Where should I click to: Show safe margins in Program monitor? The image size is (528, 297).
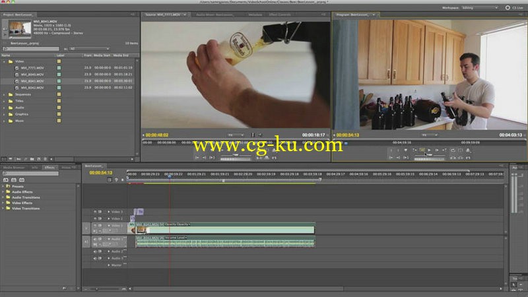(460, 150)
